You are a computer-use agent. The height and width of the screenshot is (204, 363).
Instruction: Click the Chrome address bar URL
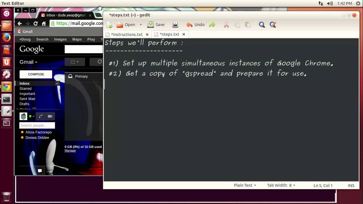[80, 24]
